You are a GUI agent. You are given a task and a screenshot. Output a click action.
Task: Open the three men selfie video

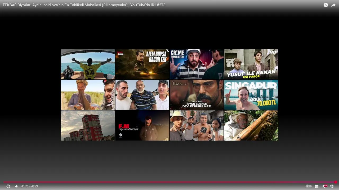(x=142, y=95)
